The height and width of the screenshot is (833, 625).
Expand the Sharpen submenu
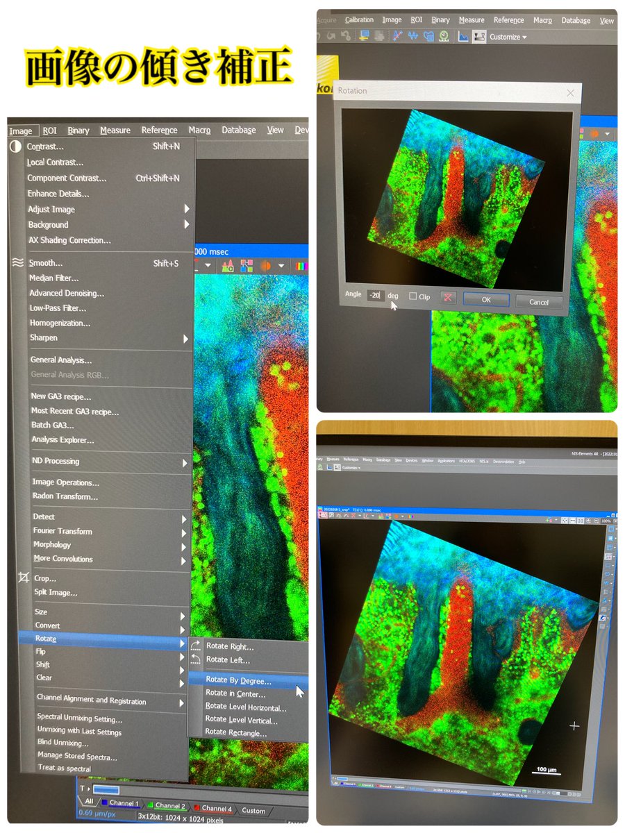point(107,338)
